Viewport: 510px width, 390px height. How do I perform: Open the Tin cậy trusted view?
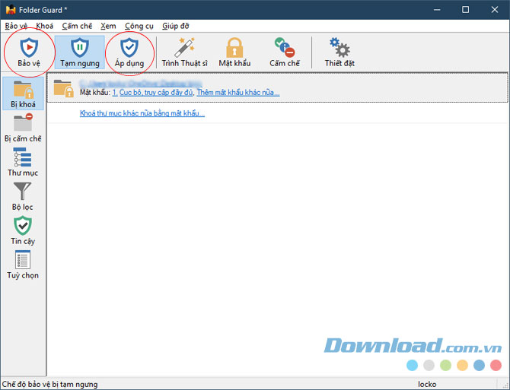pos(23,230)
